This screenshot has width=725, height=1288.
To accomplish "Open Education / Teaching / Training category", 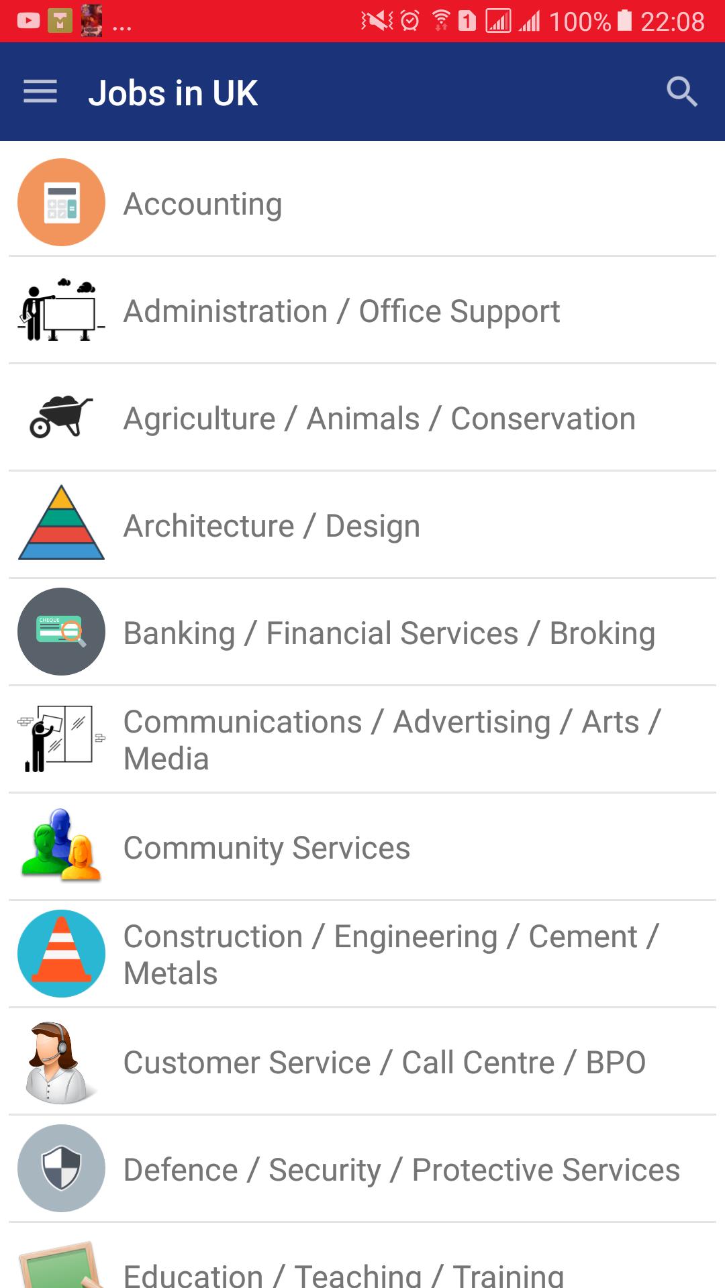I will click(x=362, y=1256).
